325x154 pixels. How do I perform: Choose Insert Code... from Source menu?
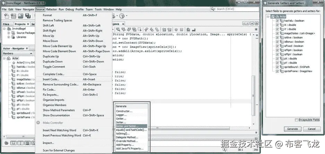point(74,79)
